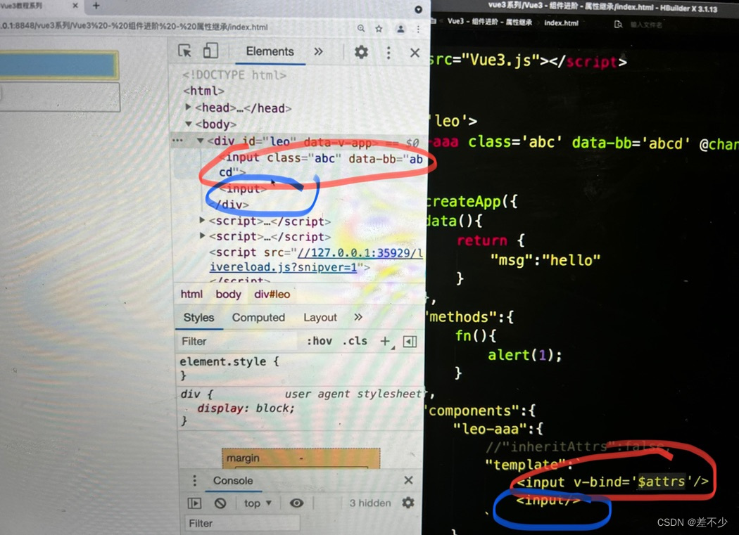Collapse the div id=leo node
The image size is (739, 535).
coord(200,141)
